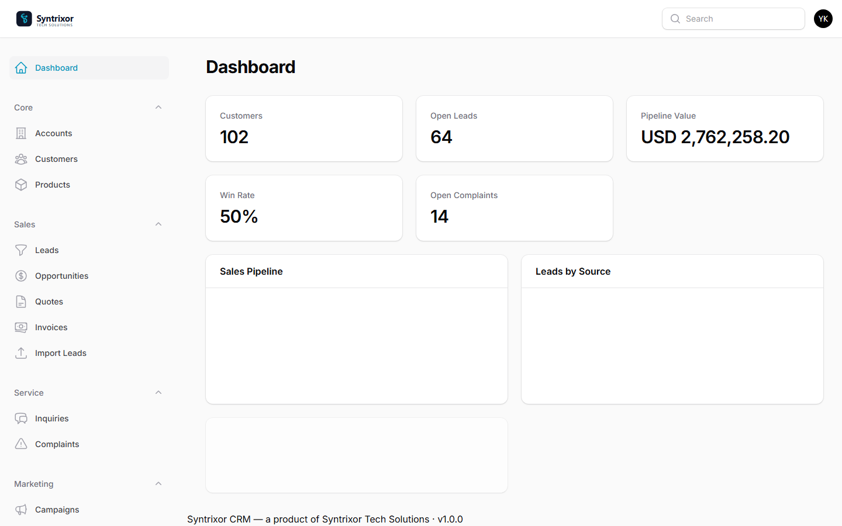
Task: Click the Customers people icon
Action: click(21, 159)
